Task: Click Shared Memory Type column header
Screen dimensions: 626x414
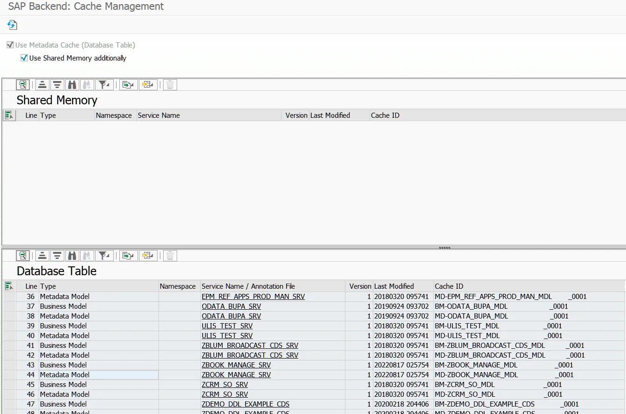Action: (x=67, y=115)
